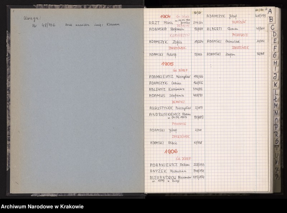Select the letter F index tab
This screenshot has height=213, width=287.
pyautogui.click(x=275, y=48)
